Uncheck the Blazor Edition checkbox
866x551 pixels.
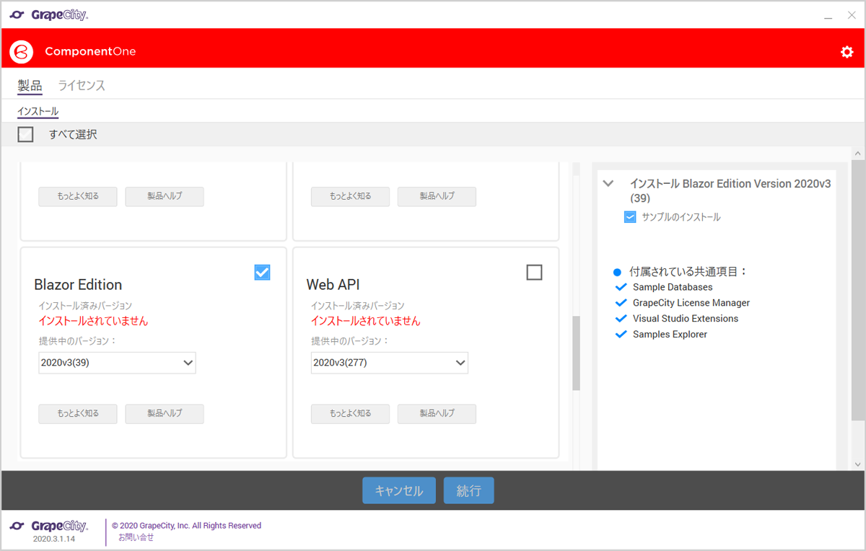click(x=262, y=272)
